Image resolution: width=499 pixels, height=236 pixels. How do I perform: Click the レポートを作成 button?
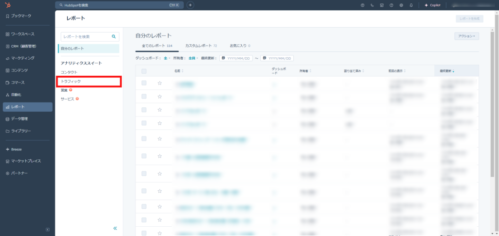point(469,19)
